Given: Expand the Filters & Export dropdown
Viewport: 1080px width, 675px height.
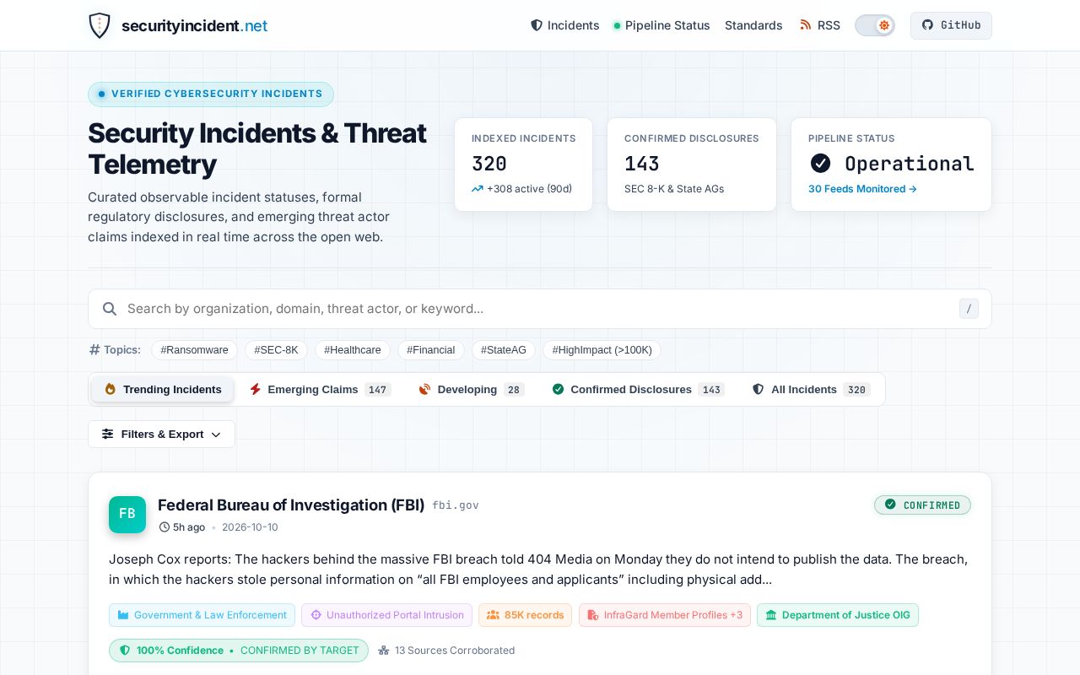Looking at the screenshot, I should click(x=161, y=434).
